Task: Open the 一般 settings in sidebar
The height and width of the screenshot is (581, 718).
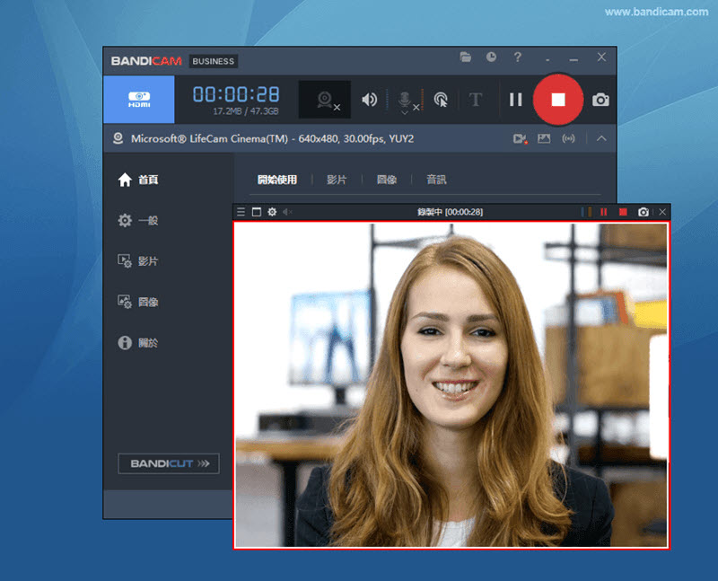Action: coord(138,220)
